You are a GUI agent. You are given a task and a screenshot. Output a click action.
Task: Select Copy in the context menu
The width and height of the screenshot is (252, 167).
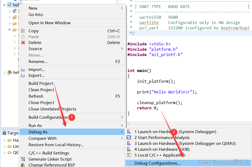point(34,31)
